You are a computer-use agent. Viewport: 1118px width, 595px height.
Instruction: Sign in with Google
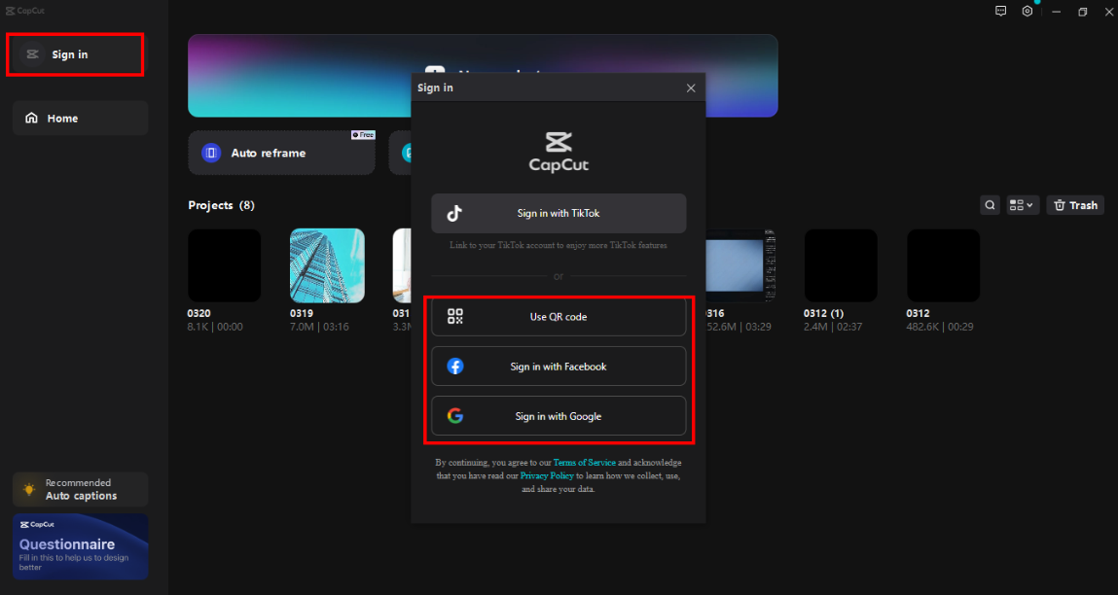click(559, 416)
